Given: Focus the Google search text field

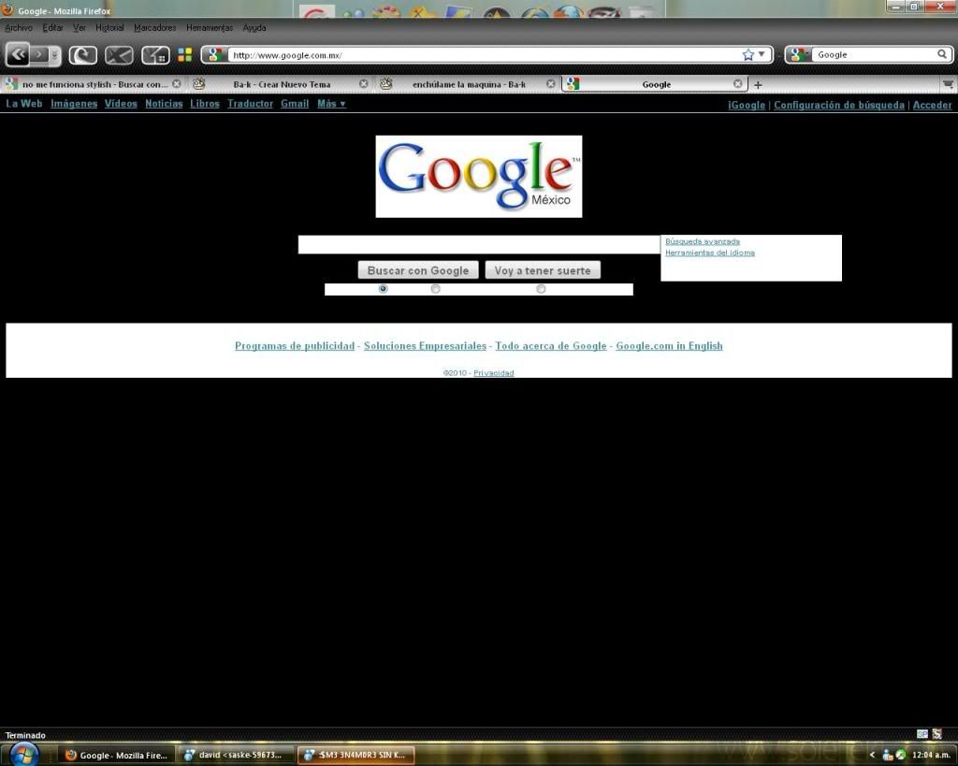Looking at the screenshot, I should click(479, 244).
